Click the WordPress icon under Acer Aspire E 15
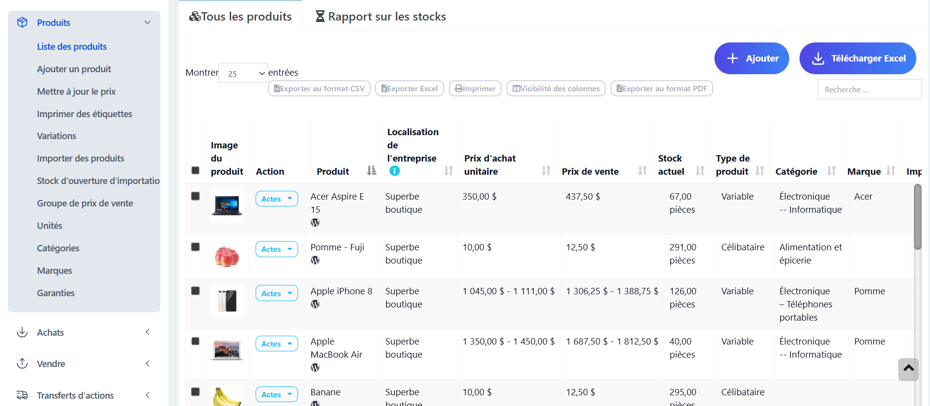The image size is (930, 406). point(315,223)
